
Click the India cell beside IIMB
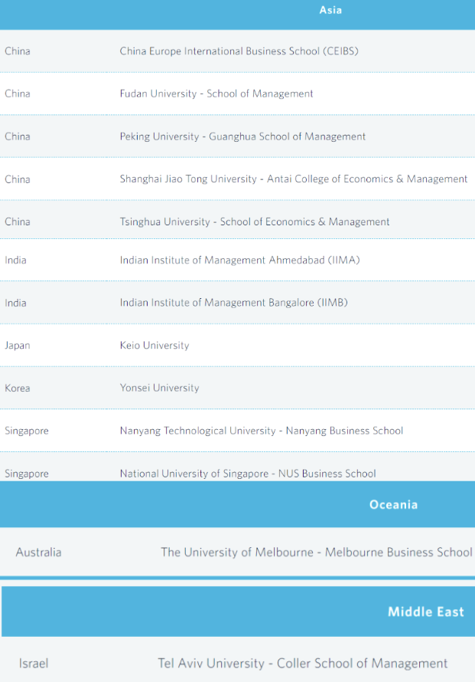(15, 303)
